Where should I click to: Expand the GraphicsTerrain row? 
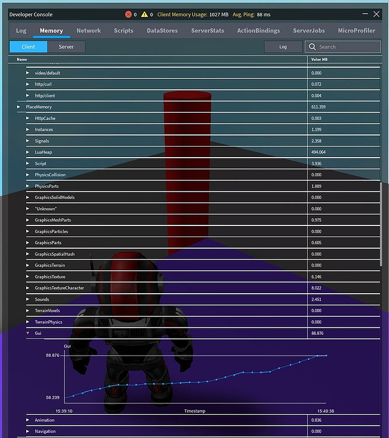click(27, 265)
